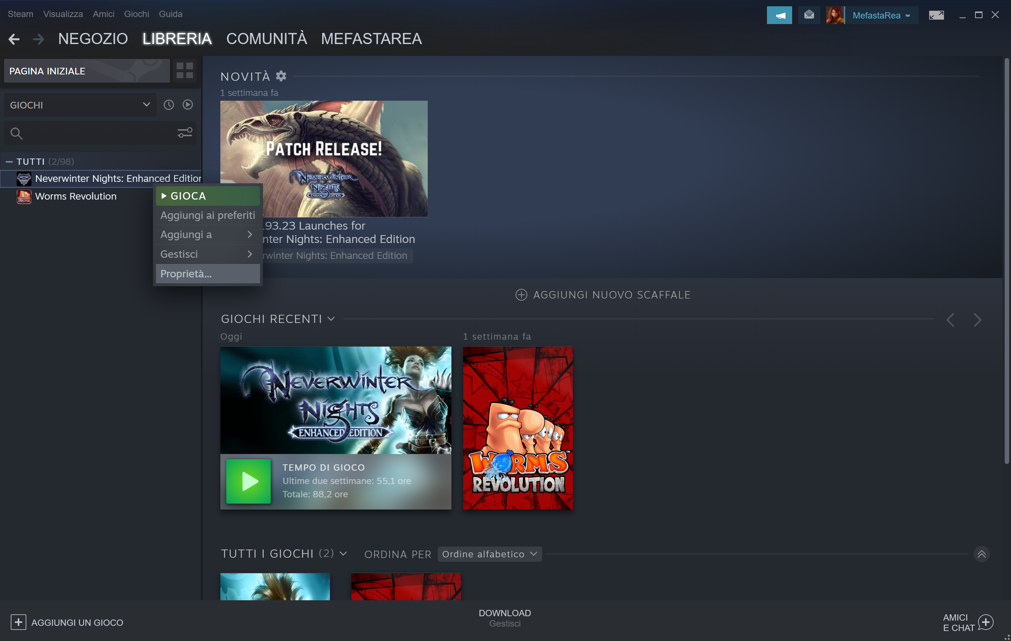Open Neverwinter cover in Tutti i giochi
The height and width of the screenshot is (641, 1011).
275,587
